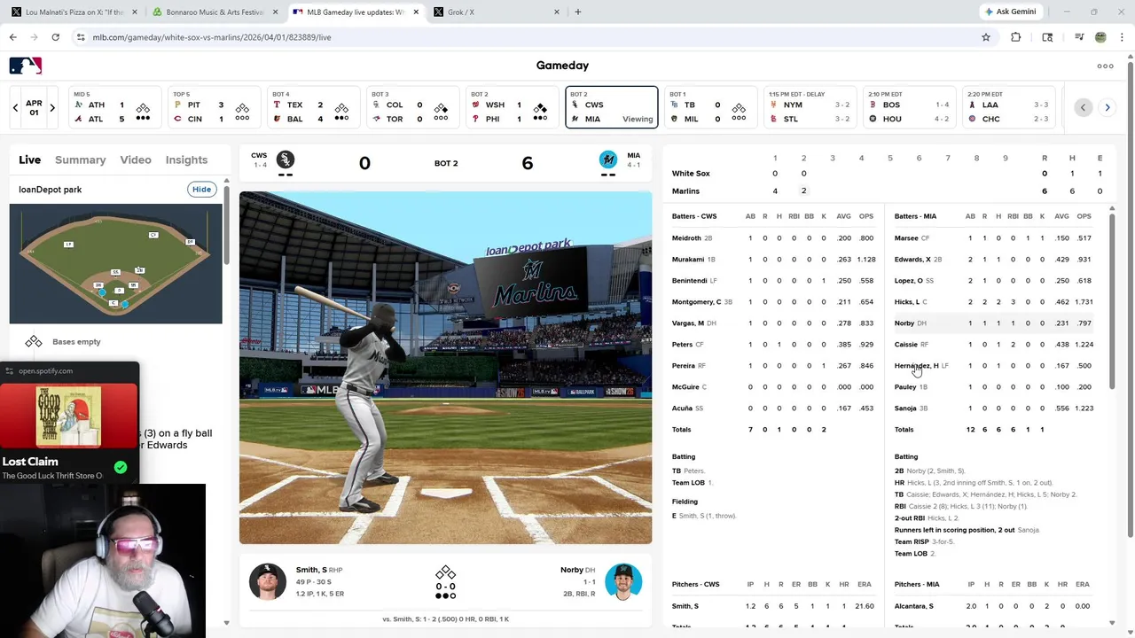Viewport: 1135px width, 638px height.
Task: Open Edwards, X player link
Action: point(912,260)
